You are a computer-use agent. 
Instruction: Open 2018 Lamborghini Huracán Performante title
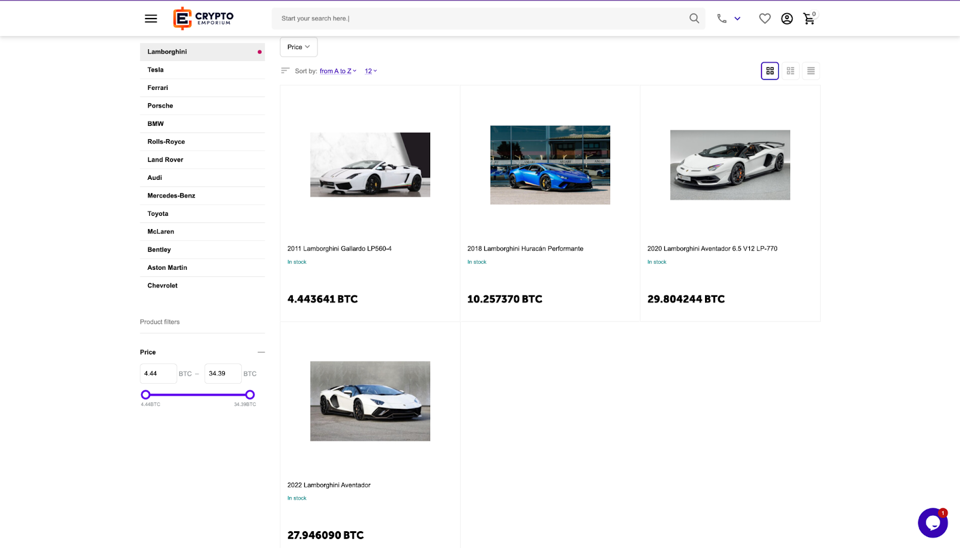(x=526, y=249)
